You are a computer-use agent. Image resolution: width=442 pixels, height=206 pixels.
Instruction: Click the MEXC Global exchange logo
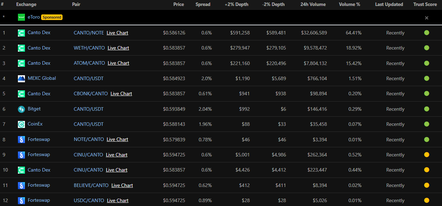(x=21, y=78)
